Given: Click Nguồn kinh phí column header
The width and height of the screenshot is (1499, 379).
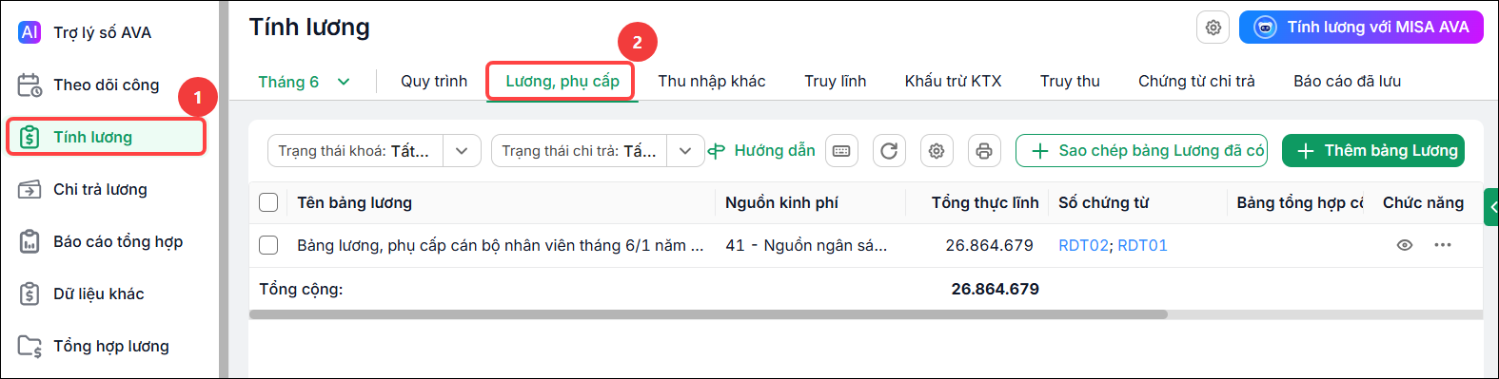Looking at the screenshot, I should pyautogui.click(x=781, y=202).
